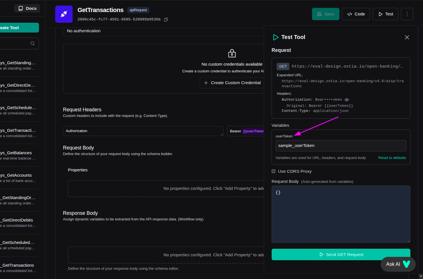
Task: Click the GetTransactions plug tool icon
Action: pos(64,14)
